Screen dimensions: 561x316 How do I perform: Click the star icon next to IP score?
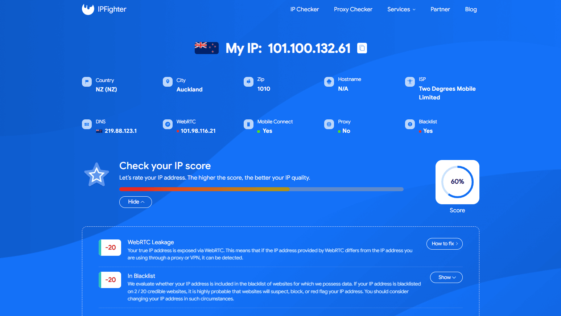(96, 175)
